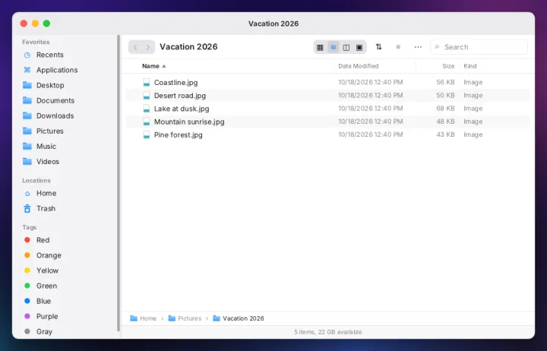Image resolution: width=547 pixels, height=351 pixels.
Task: Select the Mountain sunrise.jpg file
Action: pos(328,122)
